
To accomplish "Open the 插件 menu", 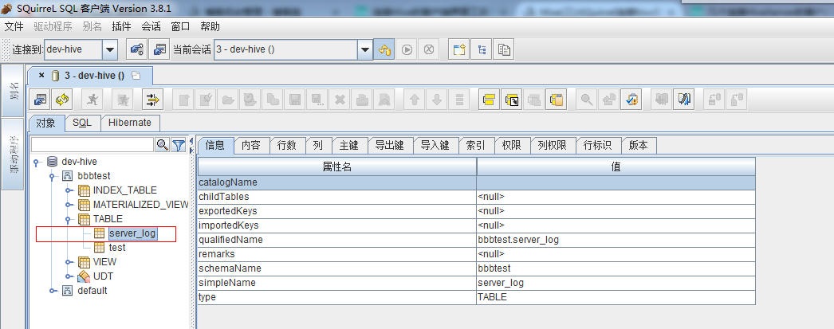I will click(121, 26).
